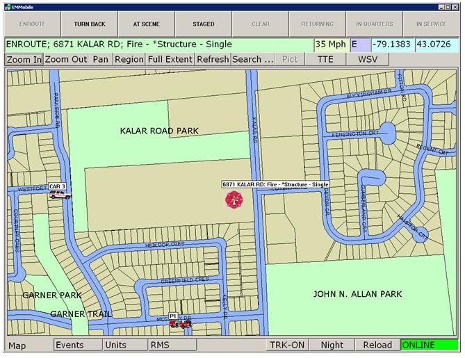Click the fire incident marker icon

(234, 200)
